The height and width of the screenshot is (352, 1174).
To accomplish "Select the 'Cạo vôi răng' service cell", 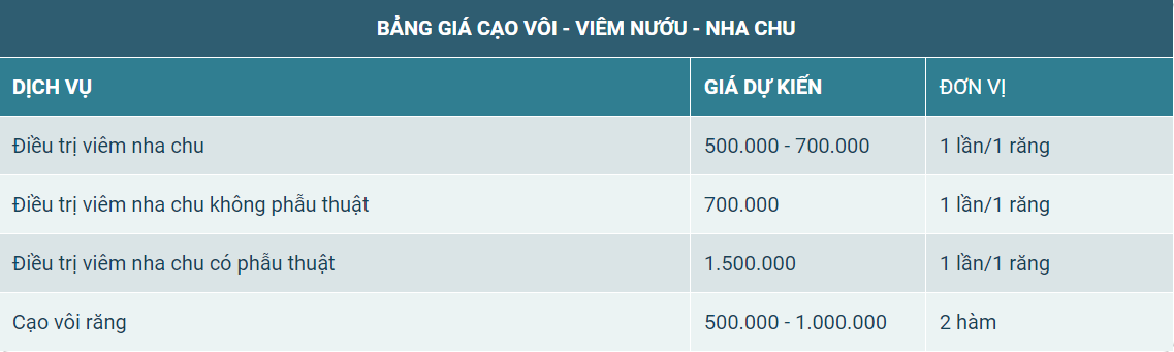I will tap(69, 322).
